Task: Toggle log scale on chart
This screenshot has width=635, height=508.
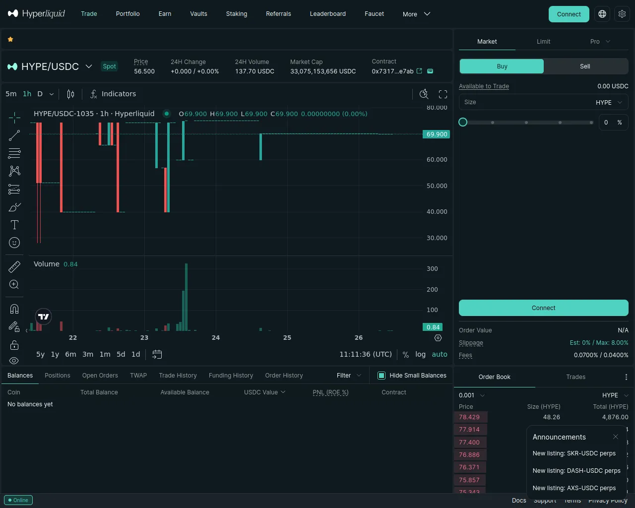Action: point(420,354)
